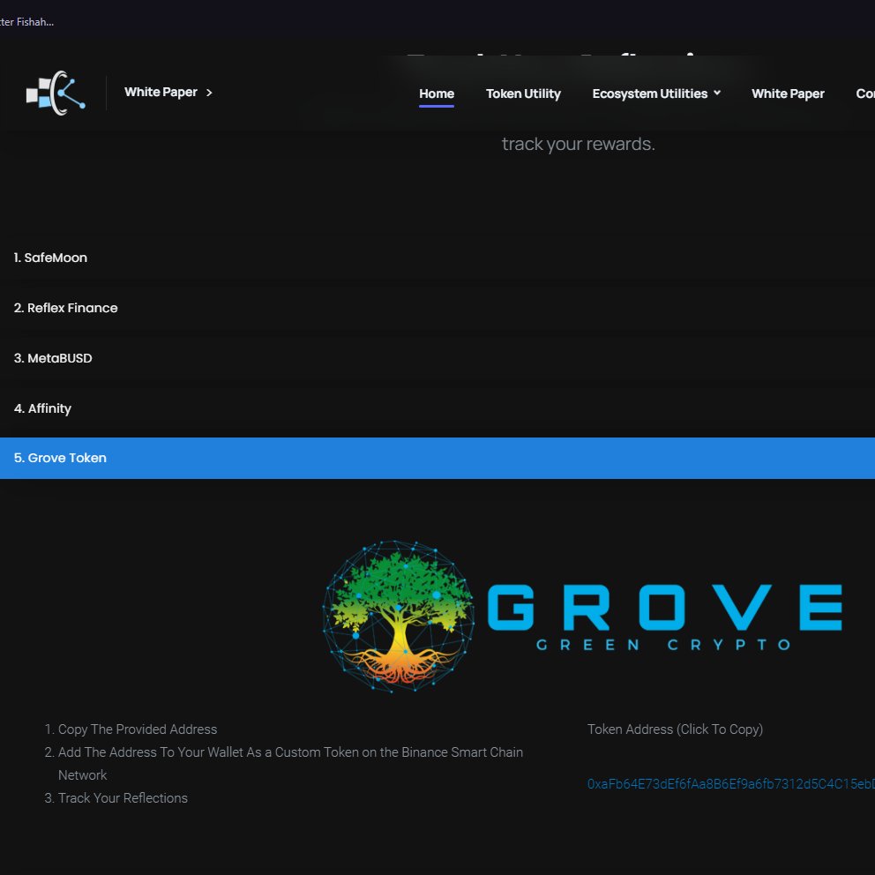
Task: Click the Affinity list item
Action: [x=42, y=408]
